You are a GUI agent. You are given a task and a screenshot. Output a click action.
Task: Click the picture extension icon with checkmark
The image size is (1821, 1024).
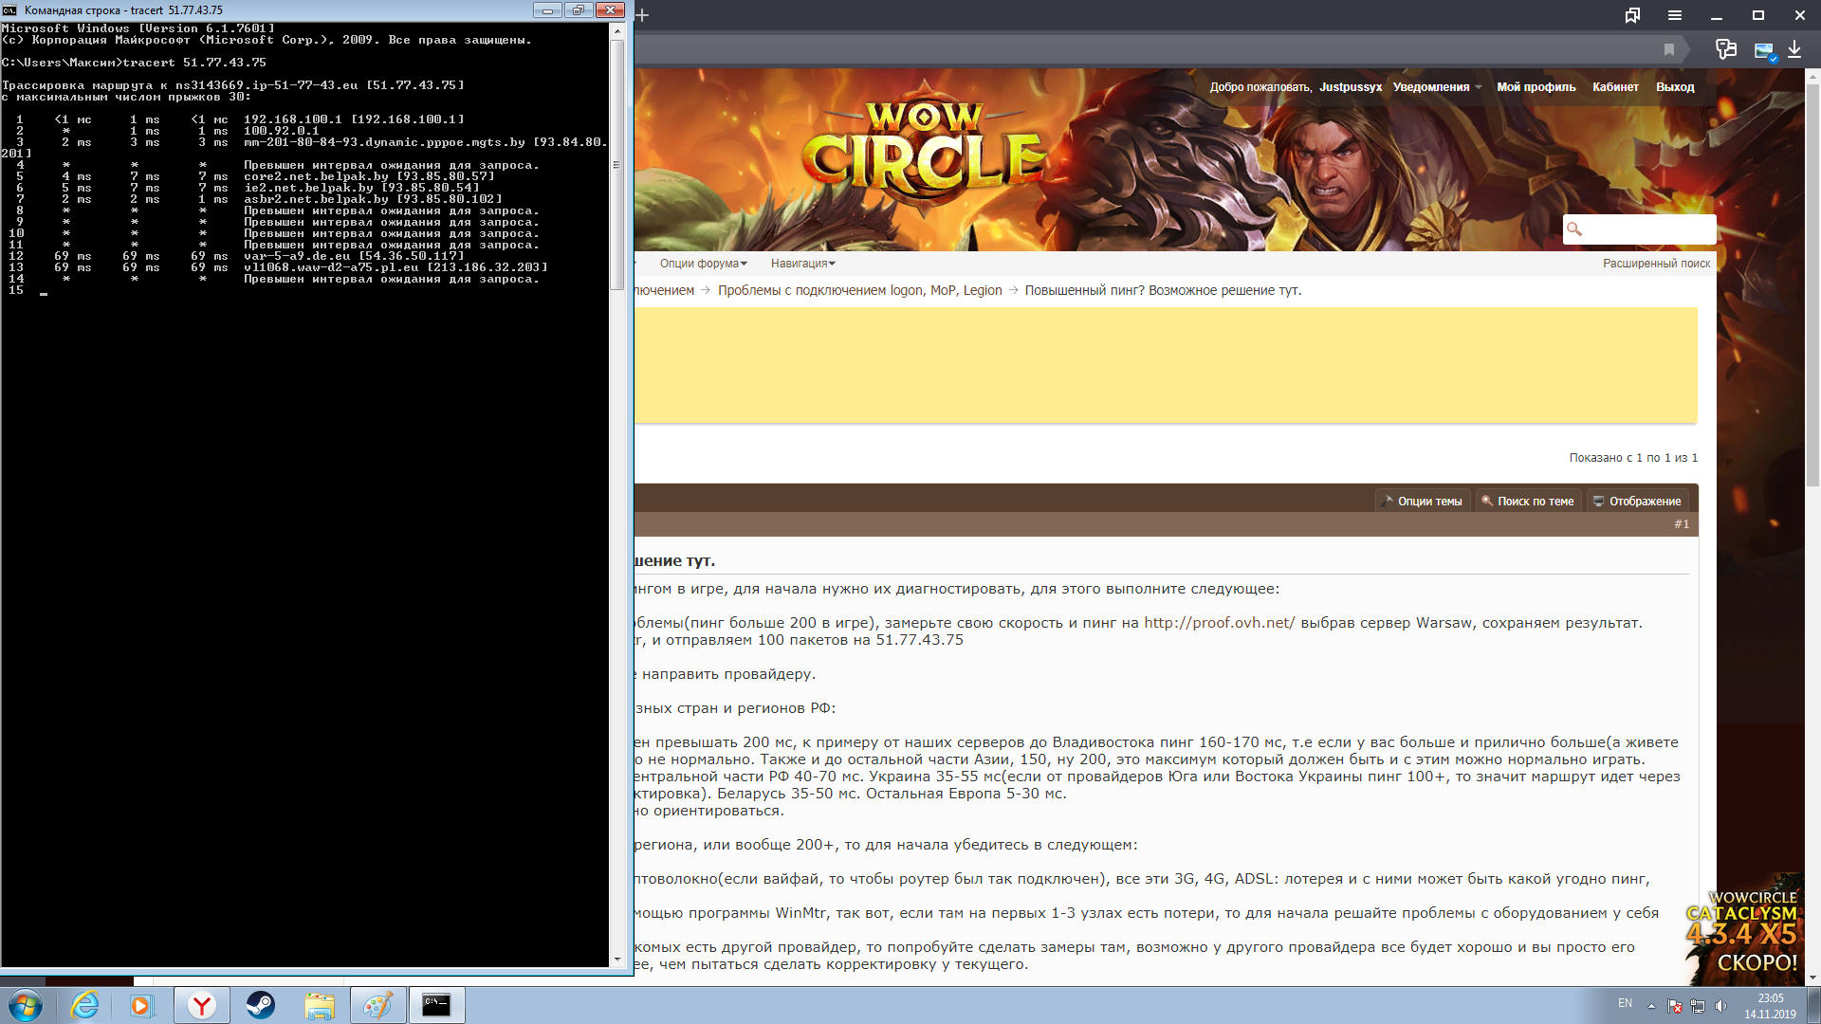[x=1764, y=50]
